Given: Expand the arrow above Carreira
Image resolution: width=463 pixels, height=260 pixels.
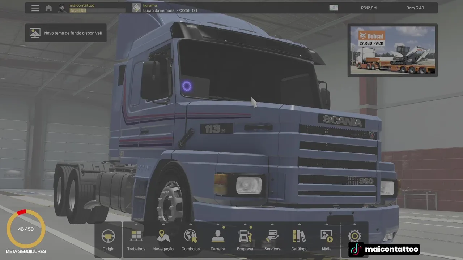Looking at the screenshot, I should tap(218, 224).
